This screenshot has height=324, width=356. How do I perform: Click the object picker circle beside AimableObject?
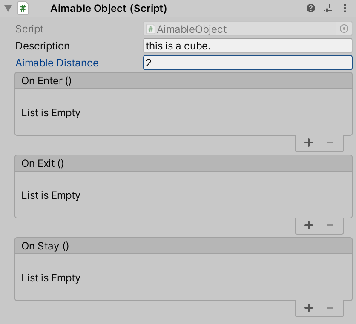coord(345,29)
